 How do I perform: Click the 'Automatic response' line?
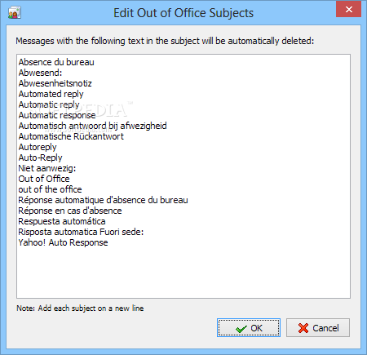pyautogui.click(x=57, y=115)
